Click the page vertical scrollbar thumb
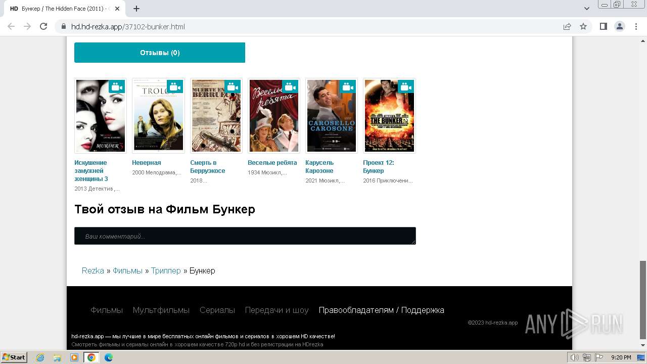 (643, 300)
